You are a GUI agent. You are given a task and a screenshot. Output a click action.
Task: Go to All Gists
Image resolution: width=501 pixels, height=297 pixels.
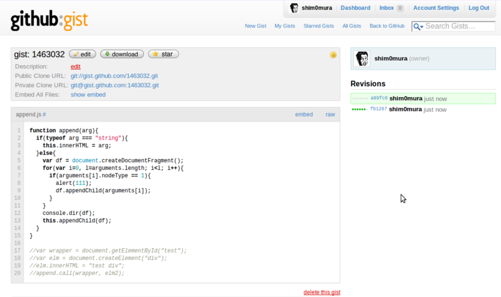coord(351,26)
